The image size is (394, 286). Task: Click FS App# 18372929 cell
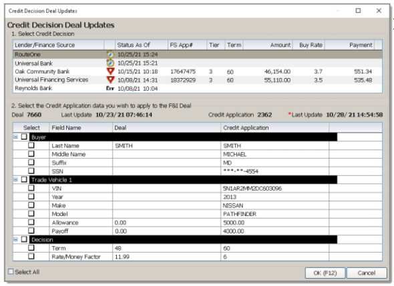coord(183,80)
